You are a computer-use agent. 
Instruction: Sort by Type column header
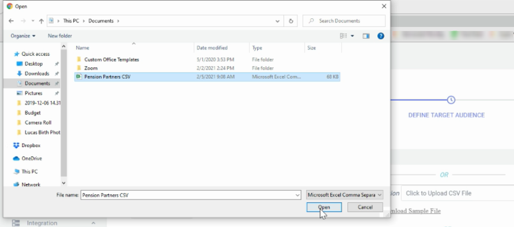click(x=257, y=48)
